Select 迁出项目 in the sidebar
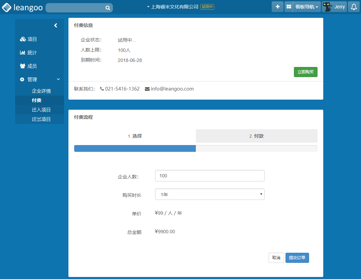This screenshot has width=361, height=279. click(x=41, y=119)
